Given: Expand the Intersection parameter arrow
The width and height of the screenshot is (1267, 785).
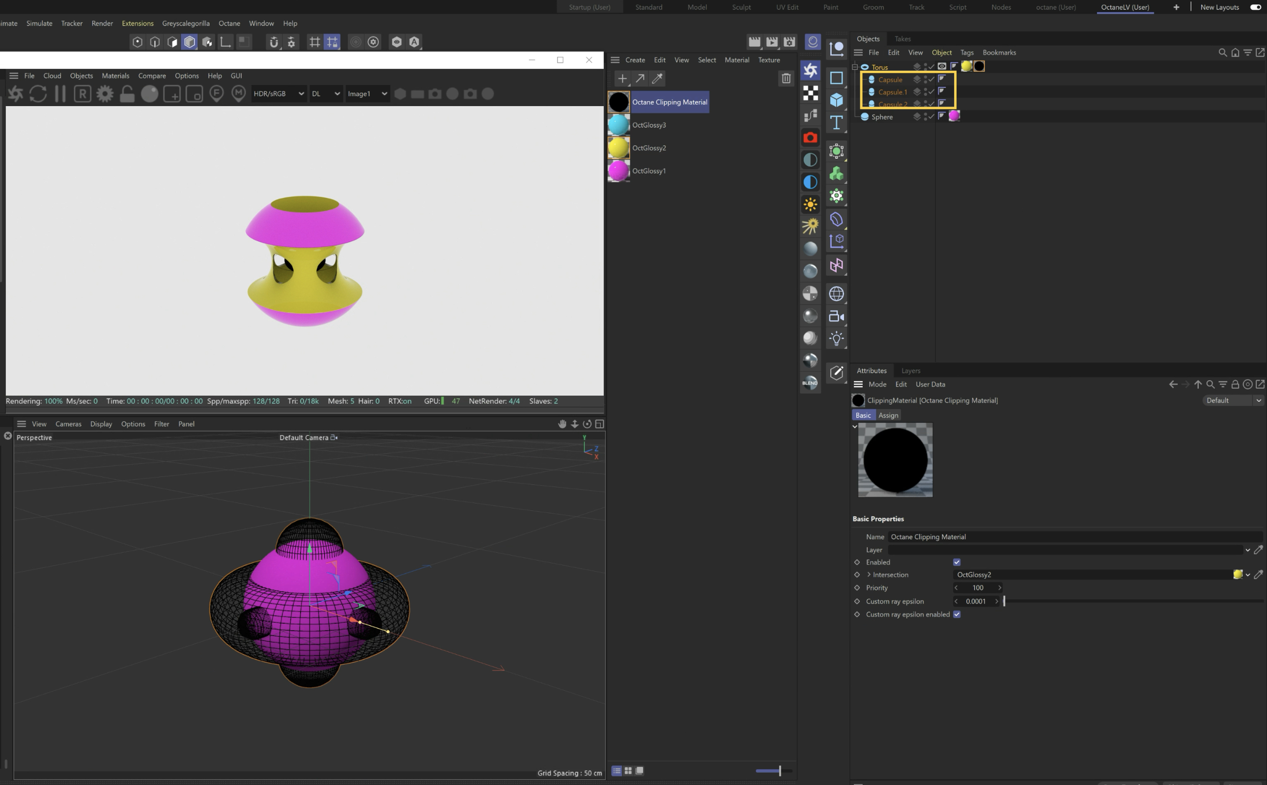Looking at the screenshot, I should pyautogui.click(x=869, y=575).
